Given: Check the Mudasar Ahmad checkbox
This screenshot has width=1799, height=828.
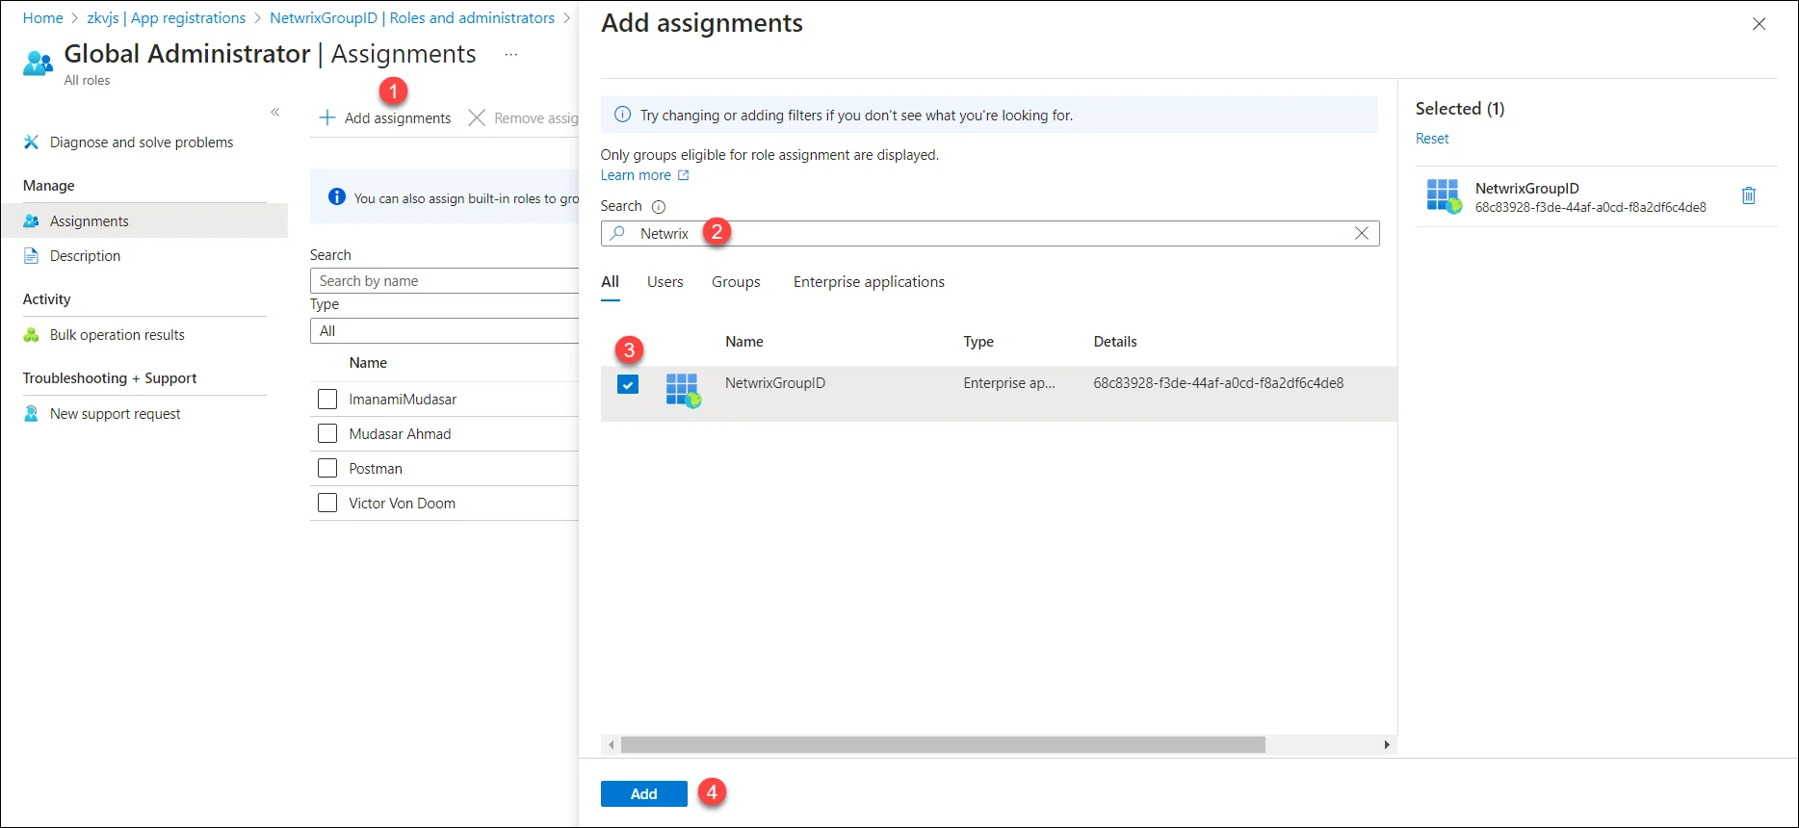Looking at the screenshot, I should click(327, 433).
